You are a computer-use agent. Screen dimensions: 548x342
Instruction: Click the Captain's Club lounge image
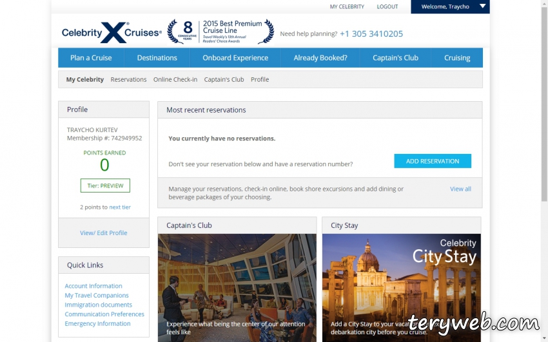237,288
